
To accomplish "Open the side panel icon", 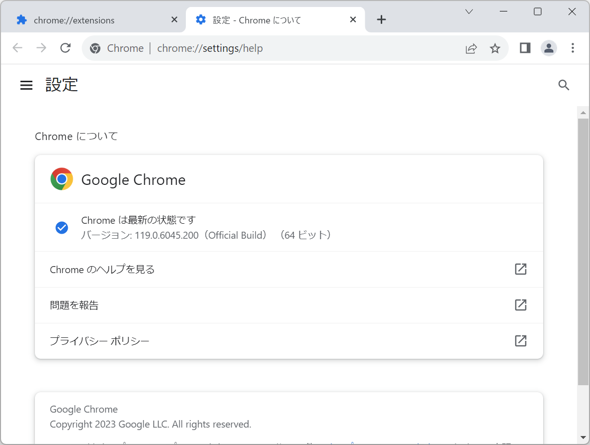I will [524, 48].
